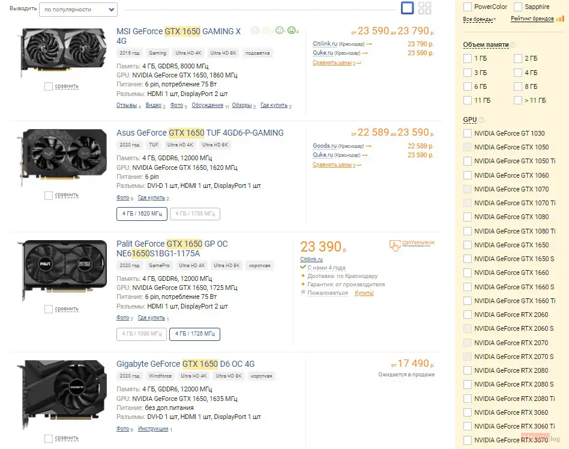569x449 pixels.
Task: Tick the compare checkbox under MSI GTX 1650
Action: [x=48, y=86]
